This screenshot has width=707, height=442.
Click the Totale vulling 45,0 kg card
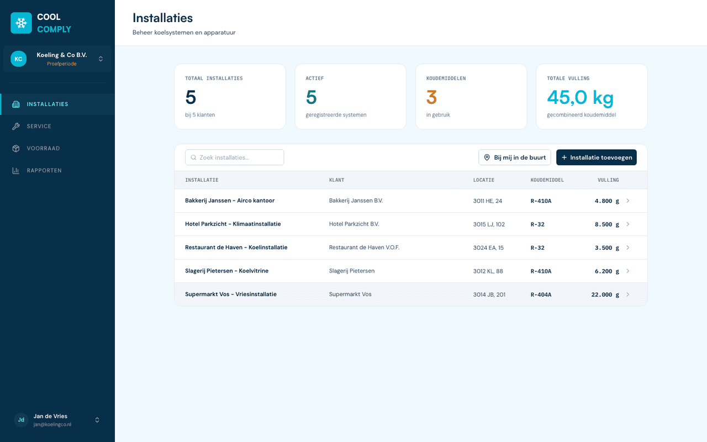[x=592, y=97]
